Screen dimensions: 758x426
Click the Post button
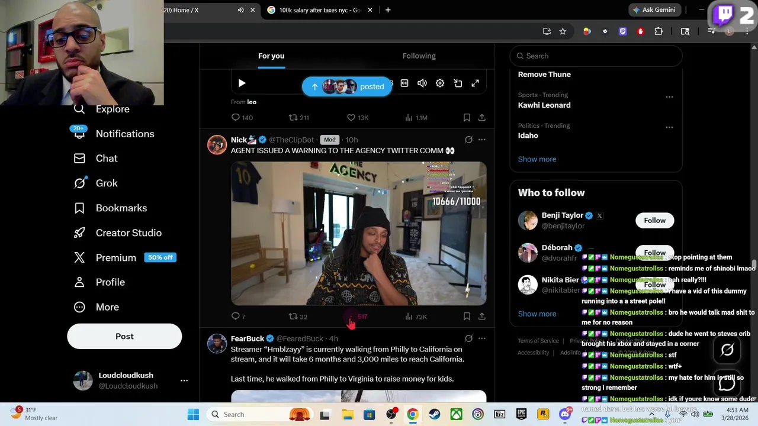click(124, 336)
